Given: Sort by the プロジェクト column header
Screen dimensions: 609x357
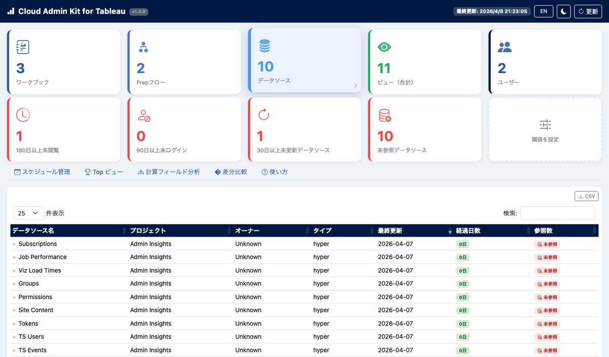Looking at the screenshot, I should click(x=180, y=231).
